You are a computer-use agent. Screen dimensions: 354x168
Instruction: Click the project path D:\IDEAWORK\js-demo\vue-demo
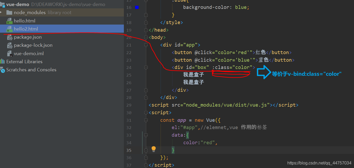68,4
